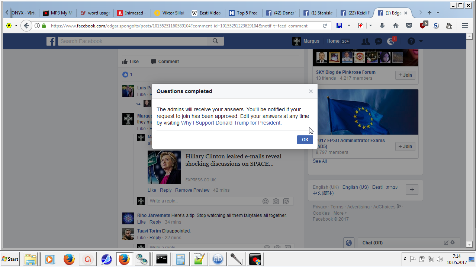
Task: Open Facebook account settings dropdown arrow
Action: point(421,41)
